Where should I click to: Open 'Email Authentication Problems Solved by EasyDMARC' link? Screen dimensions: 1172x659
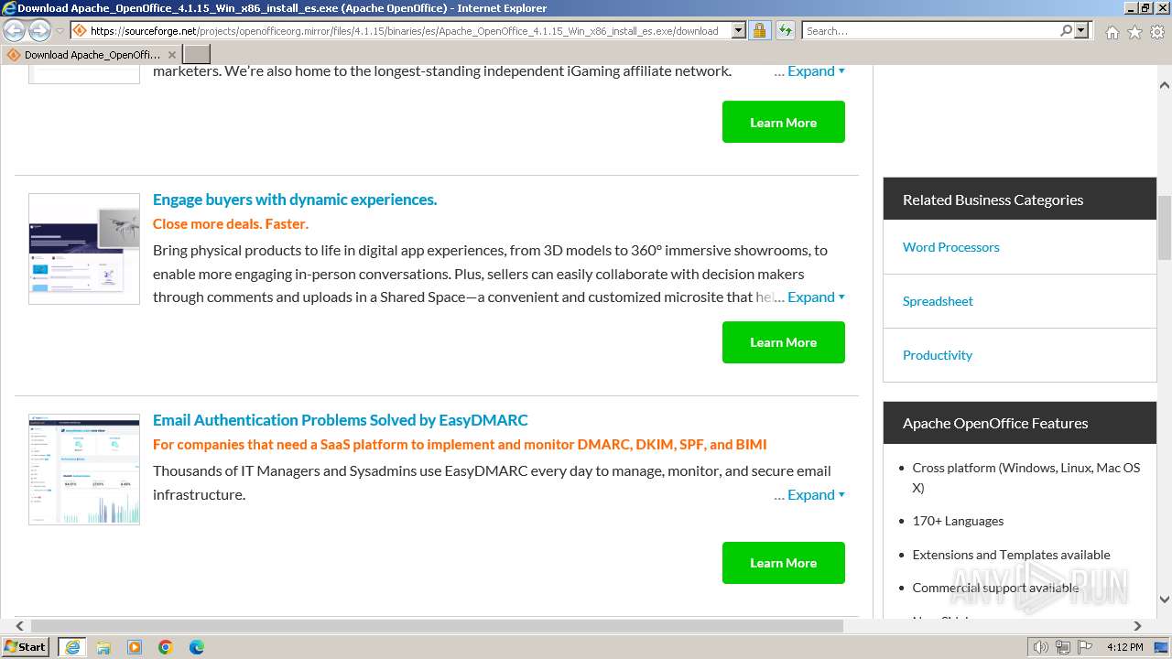(x=341, y=420)
